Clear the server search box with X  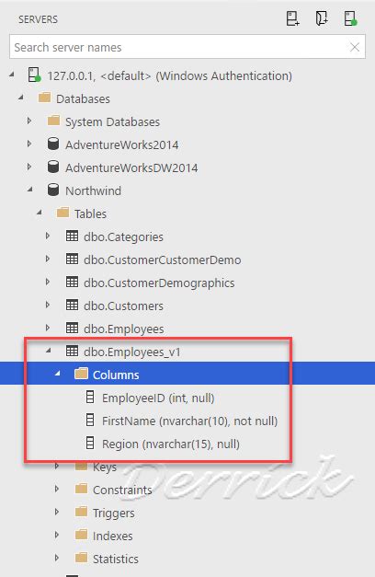pos(355,47)
